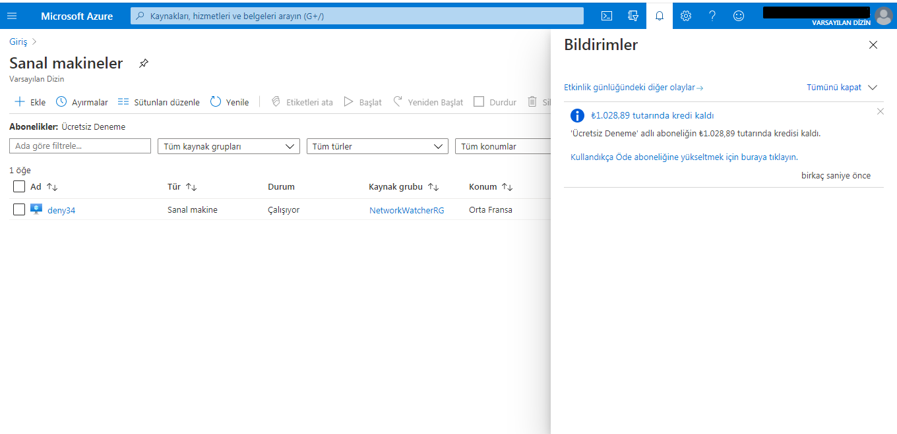Open the Tüm kaynak grupları dropdown
This screenshot has width=897, height=434.
coord(229,146)
